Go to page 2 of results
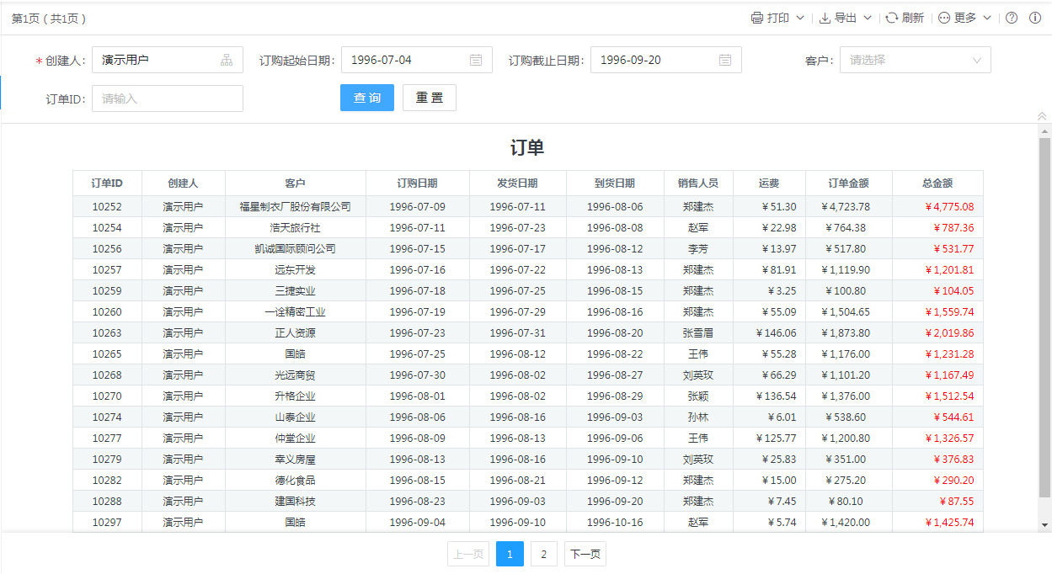The width and height of the screenshot is (1052, 574). (544, 554)
